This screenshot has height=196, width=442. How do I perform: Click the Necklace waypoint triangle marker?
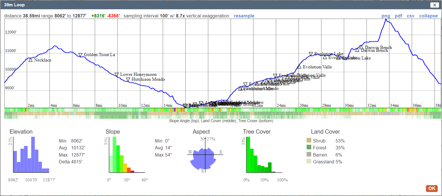30,60
